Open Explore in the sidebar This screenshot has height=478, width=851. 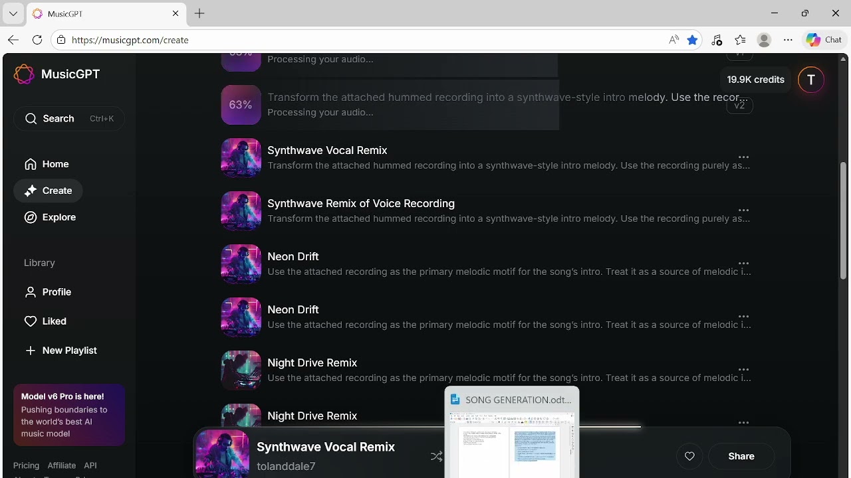[50, 217]
